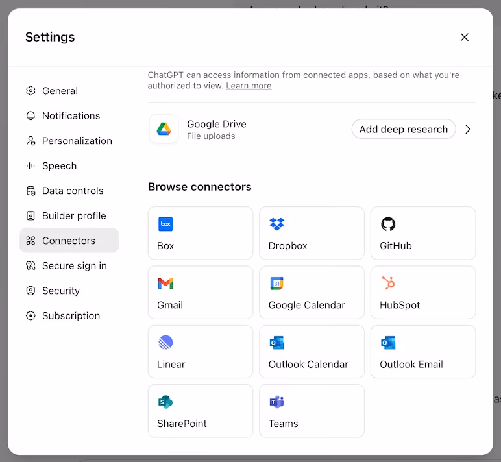This screenshot has width=501, height=462.
Task: Click the Gmail envelope icon
Action: pos(165,284)
